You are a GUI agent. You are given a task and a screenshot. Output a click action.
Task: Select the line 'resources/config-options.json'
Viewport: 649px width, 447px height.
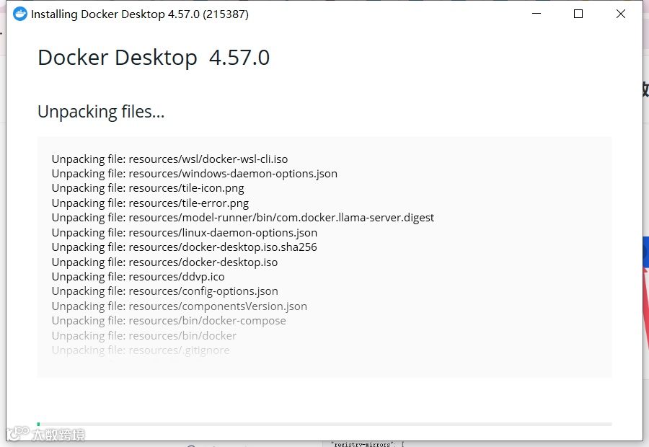coord(164,291)
